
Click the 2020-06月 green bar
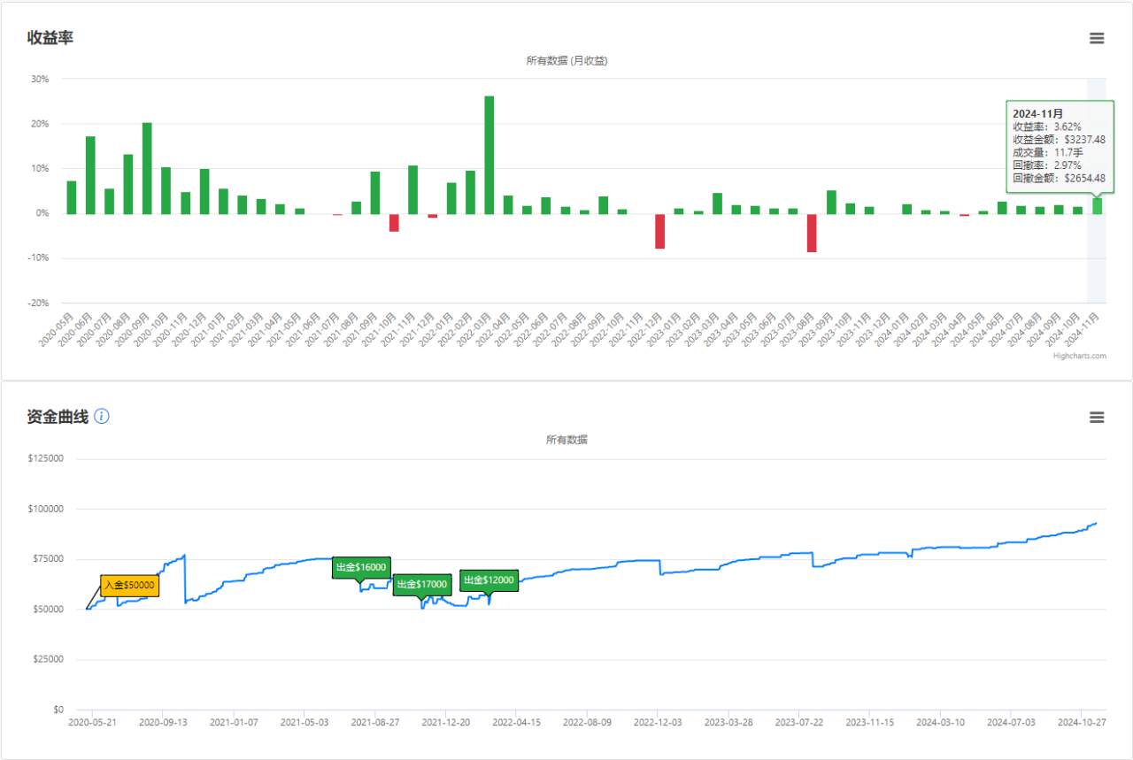point(90,175)
